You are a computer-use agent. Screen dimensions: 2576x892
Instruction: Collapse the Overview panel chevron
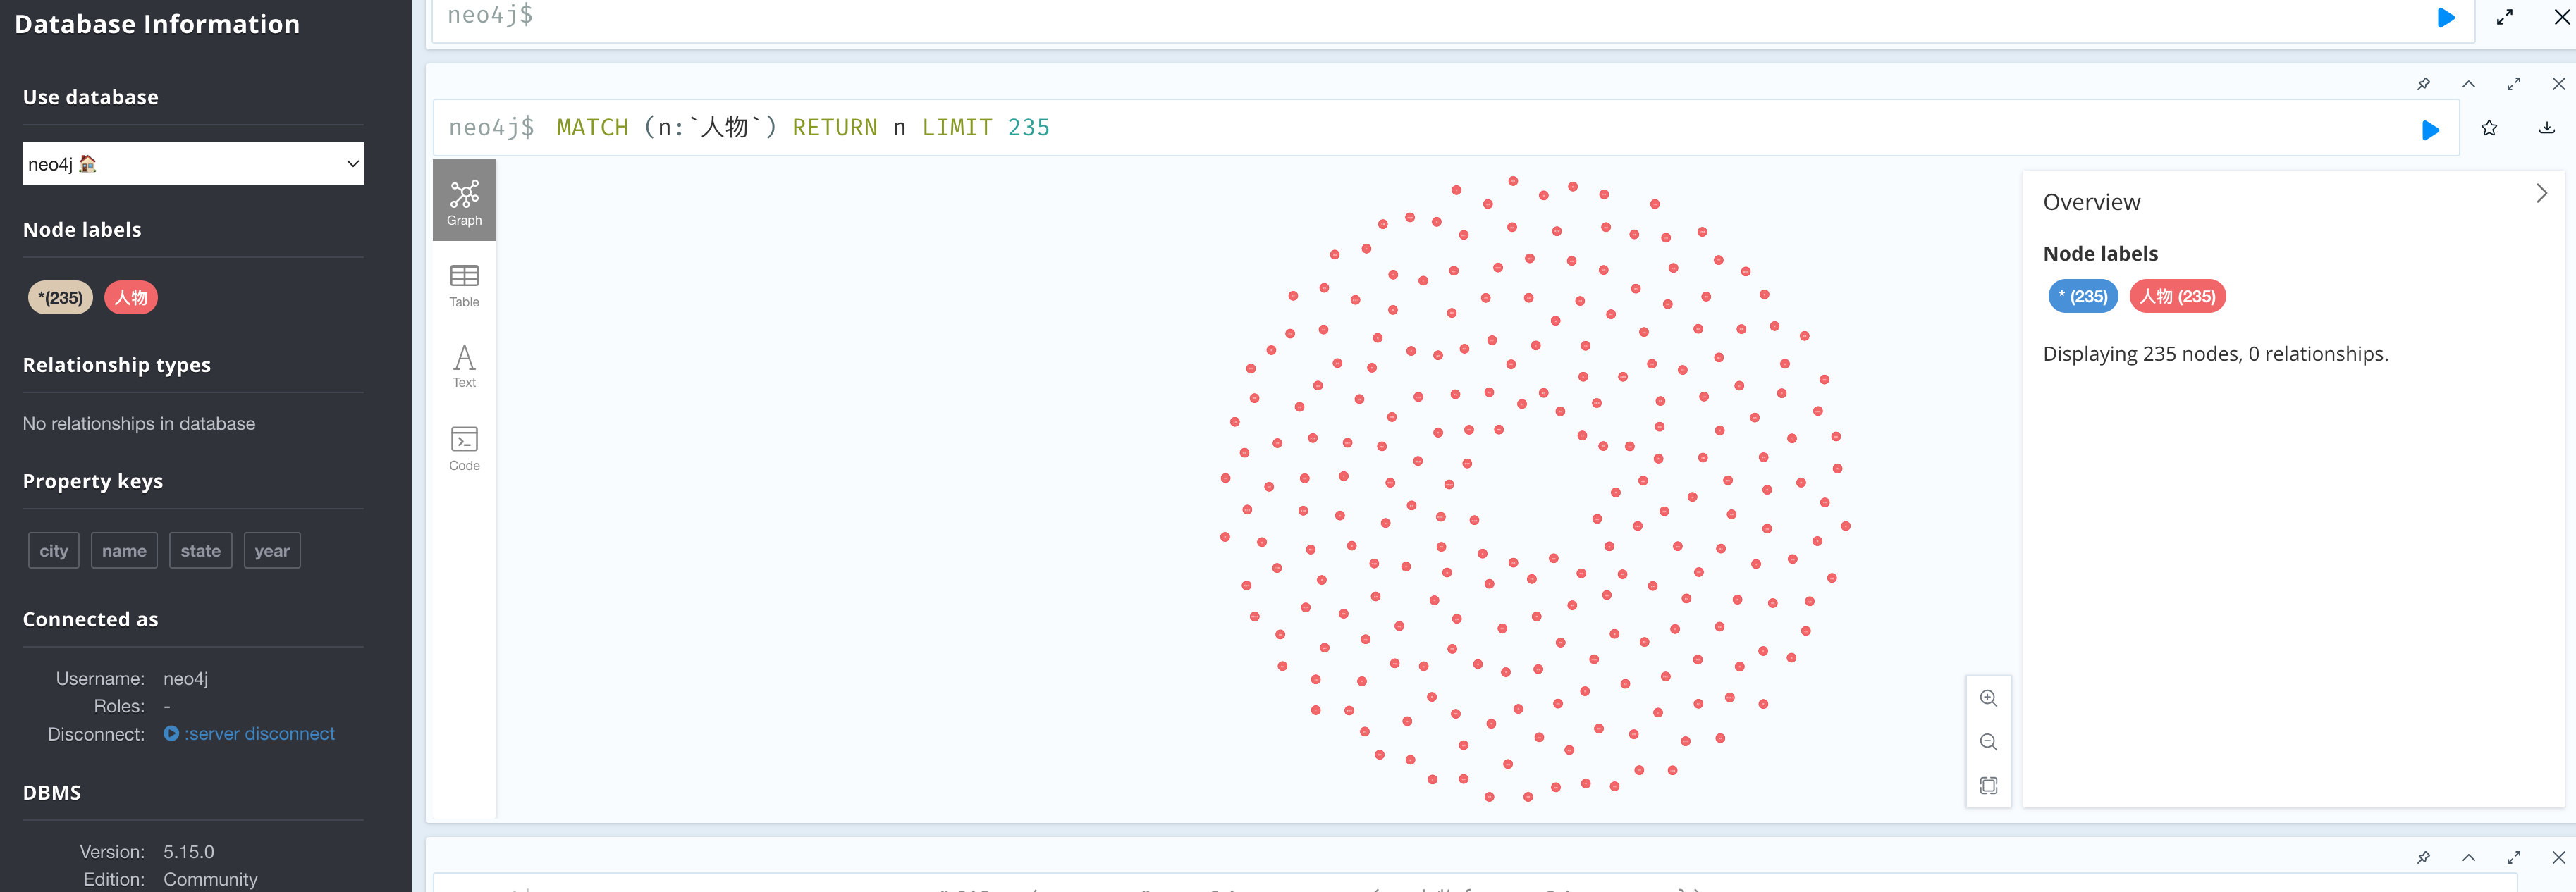pyautogui.click(x=2541, y=194)
